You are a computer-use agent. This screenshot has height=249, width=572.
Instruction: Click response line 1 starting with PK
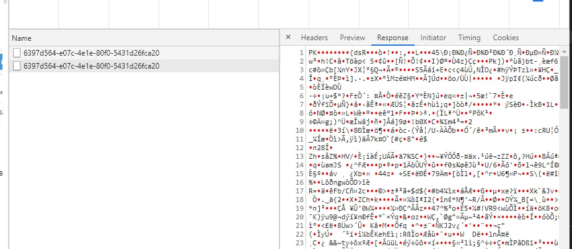pos(433,53)
